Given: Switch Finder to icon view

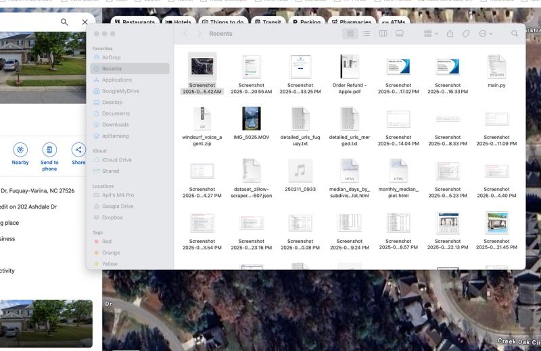Looking at the screenshot, I should click(350, 33).
